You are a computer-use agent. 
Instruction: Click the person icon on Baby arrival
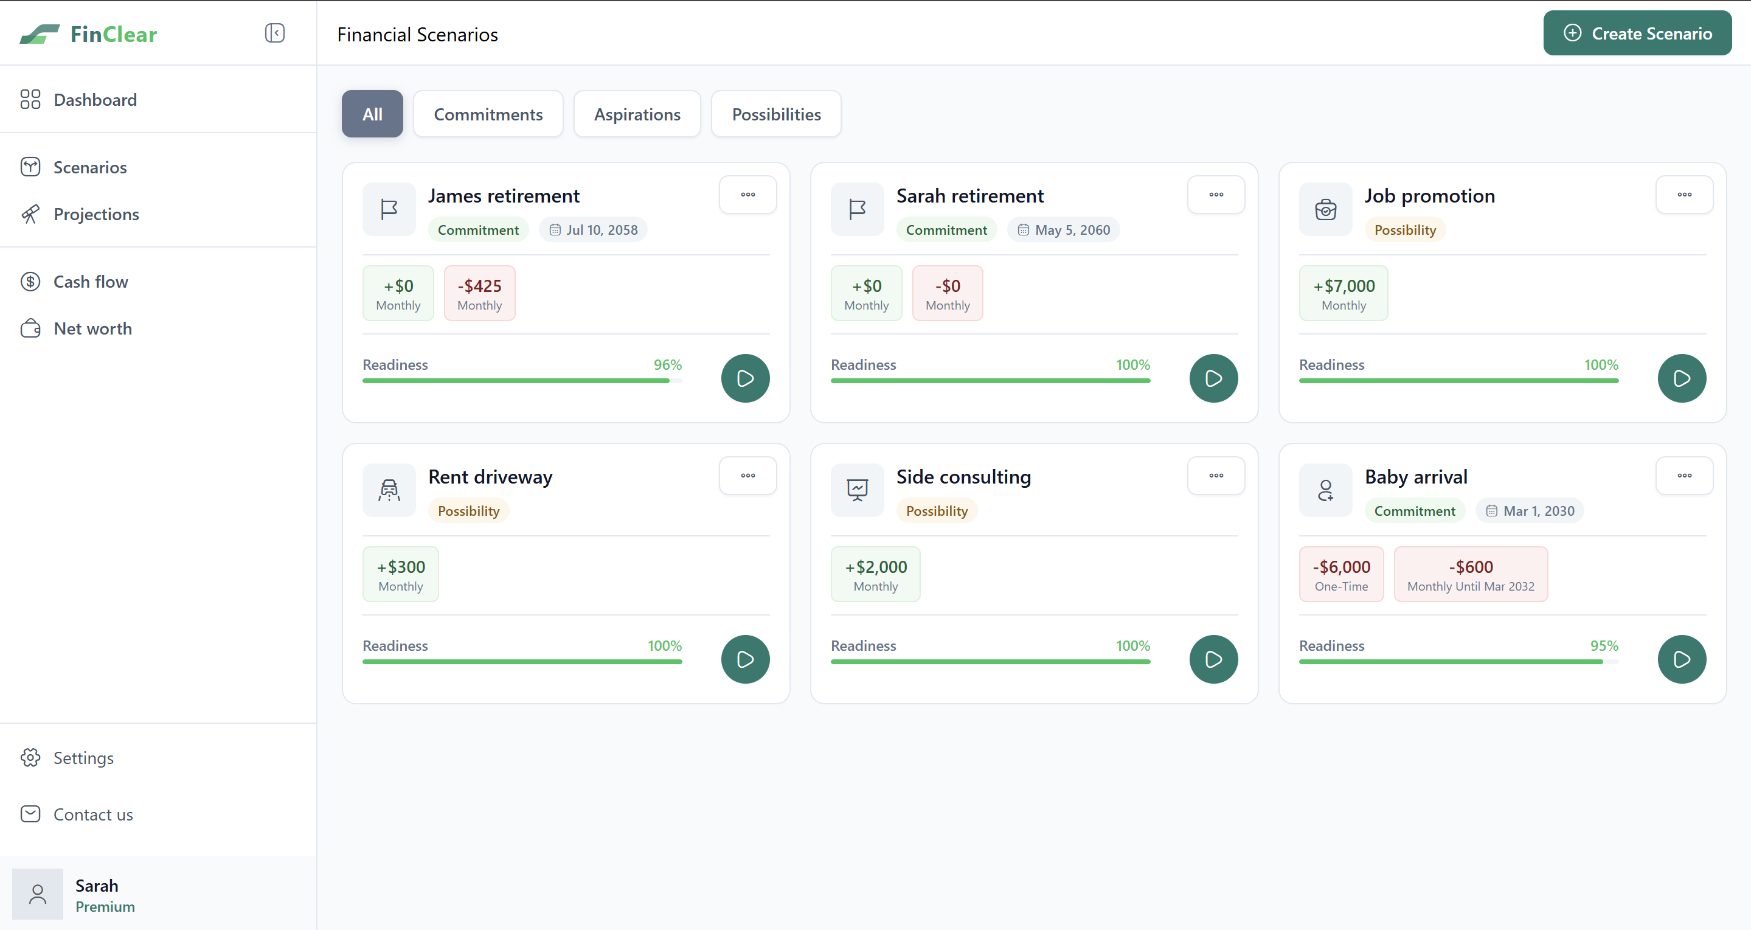1325,490
